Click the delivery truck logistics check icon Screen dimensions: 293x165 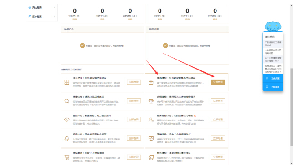click(151, 158)
